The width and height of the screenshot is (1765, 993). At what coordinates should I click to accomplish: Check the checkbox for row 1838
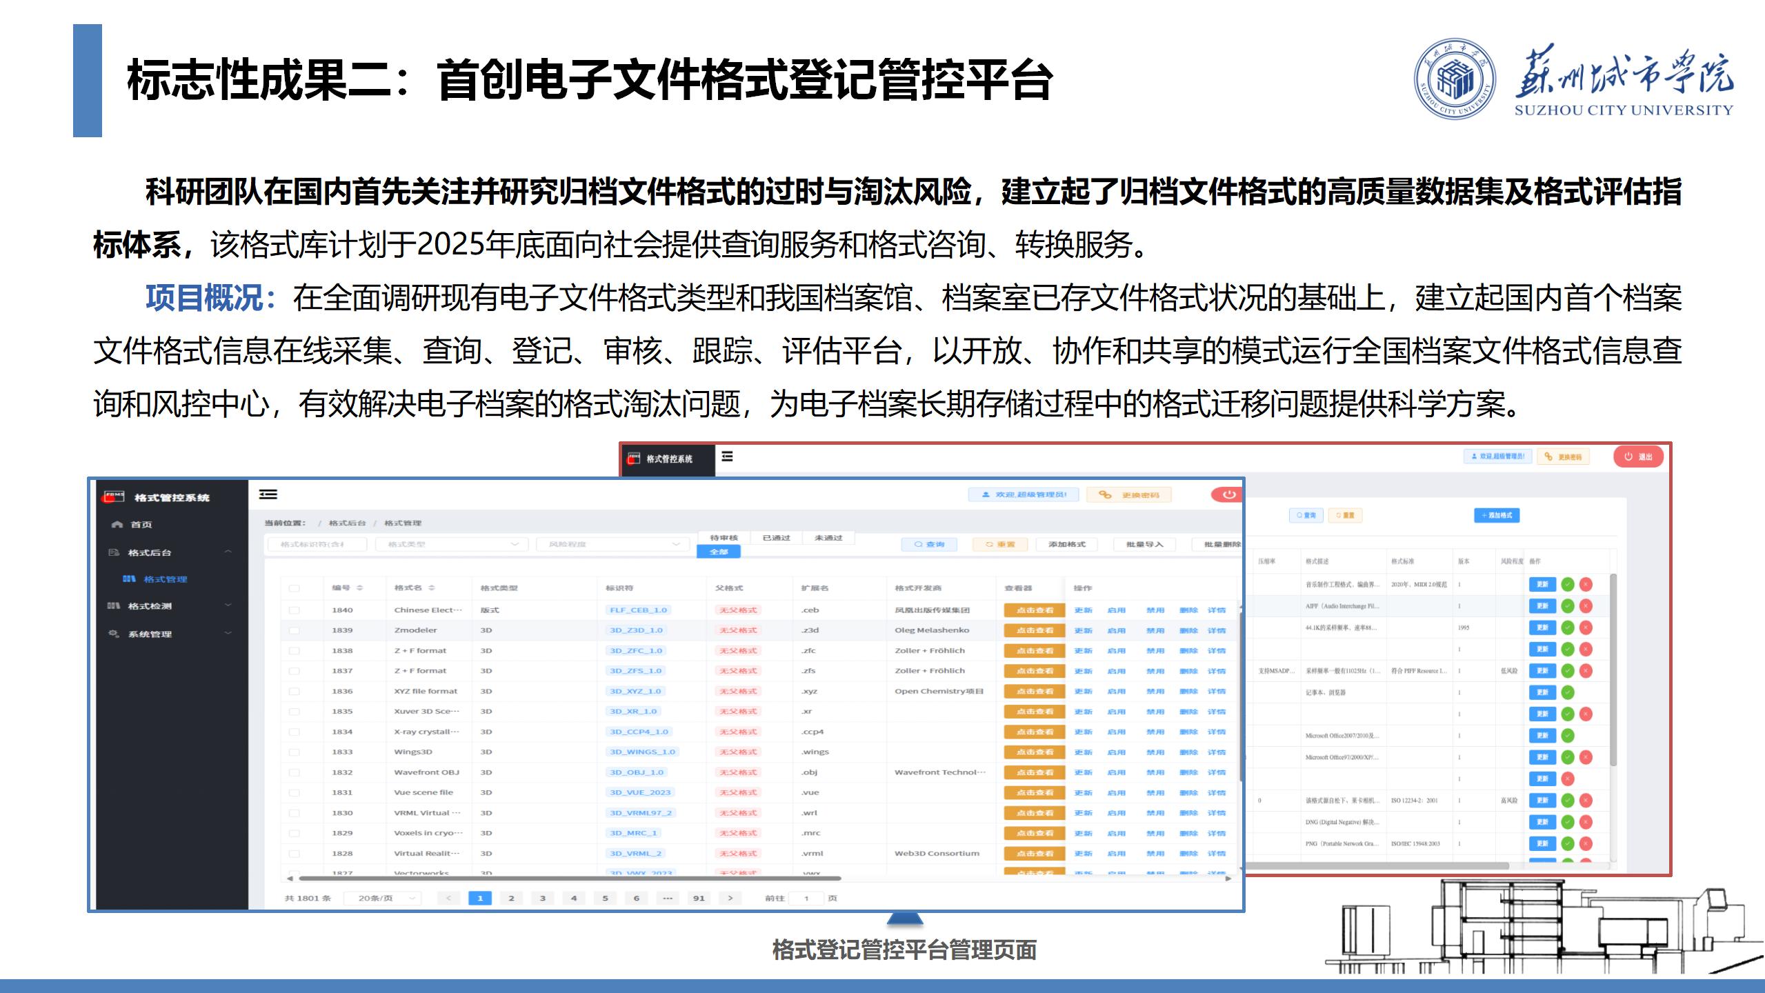point(295,651)
